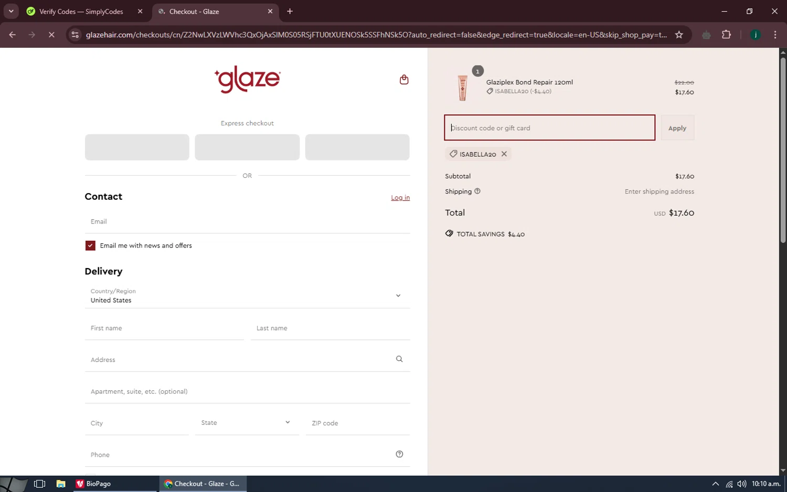
Task: Go back to the previous page
Action: (13, 35)
